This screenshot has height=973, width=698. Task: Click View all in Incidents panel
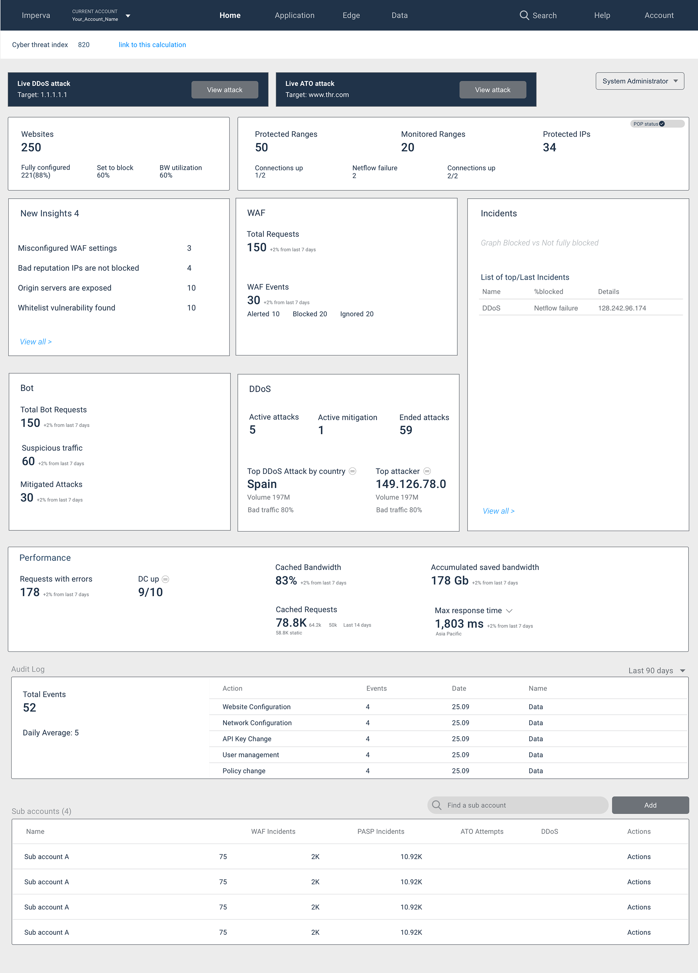(x=498, y=511)
